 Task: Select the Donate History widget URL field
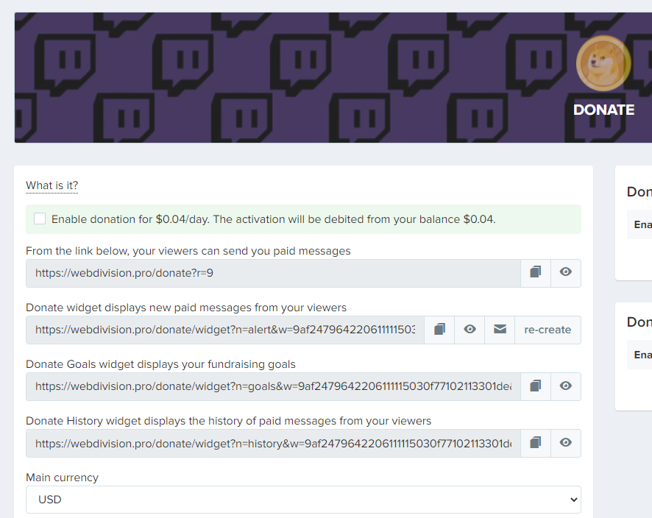click(273, 443)
